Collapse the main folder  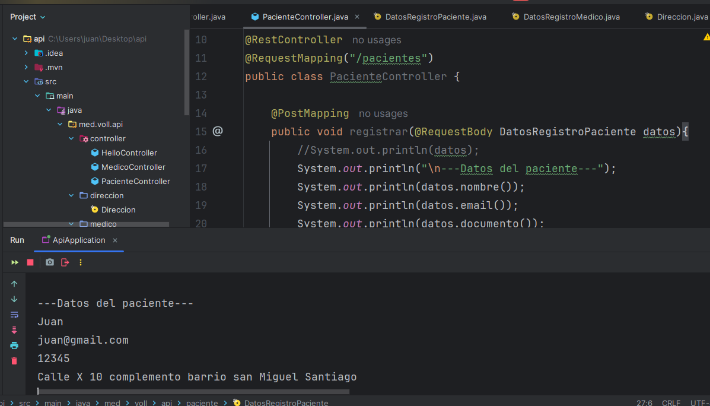pyautogui.click(x=37, y=96)
